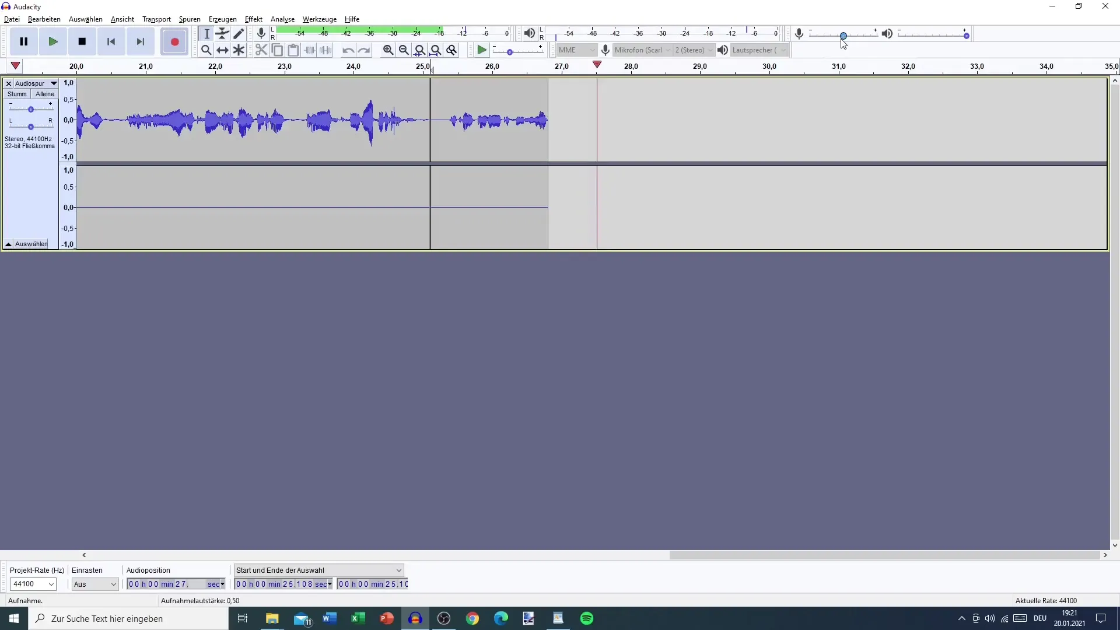This screenshot has height=630, width=1120.
Task: Open Google Chrome from the taskbar
Action: tap(473, 618)
